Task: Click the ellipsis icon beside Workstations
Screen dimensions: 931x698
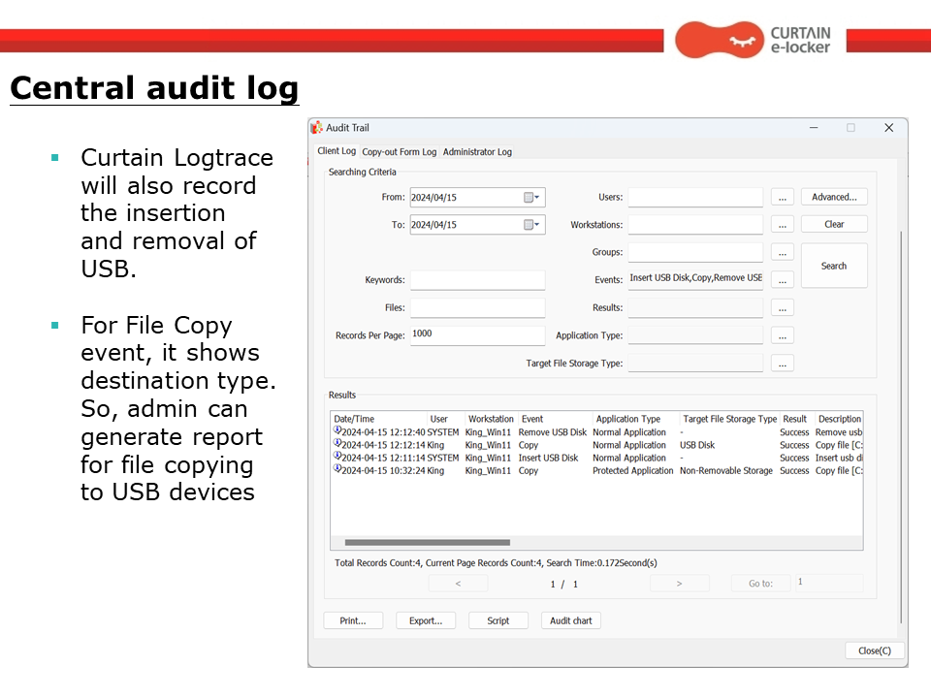Action: click(x=782, y=224)
